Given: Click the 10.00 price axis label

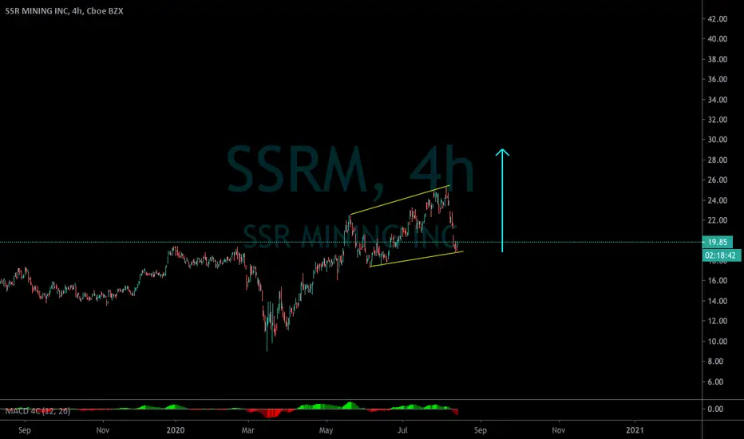Looking at the screenshot, I should click(718, 342).
